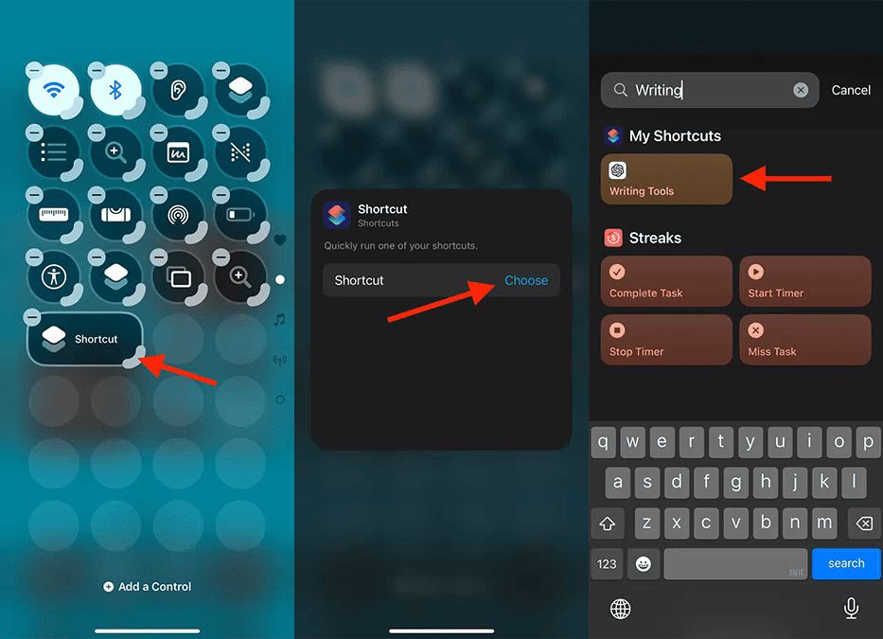Image resolution: width=883 pixels, height=639 pixels.
Task: Select the Shortcut control widget
Action: tap(85, 339)
